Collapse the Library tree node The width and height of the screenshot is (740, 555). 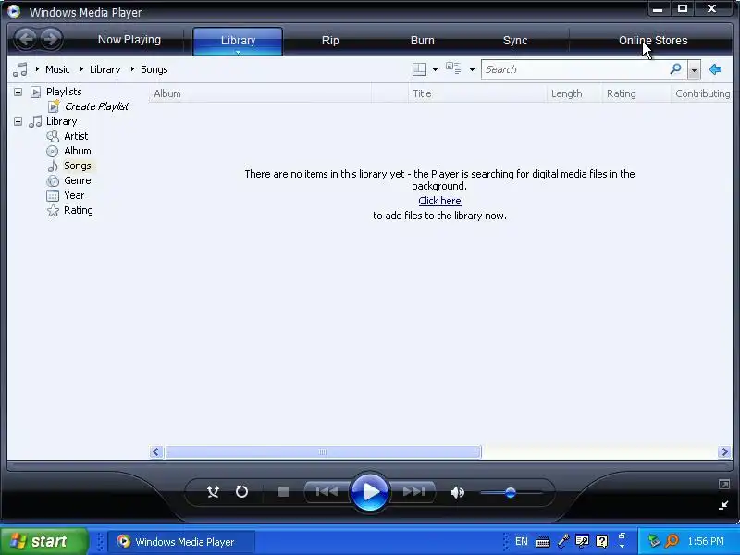tap(18, 122)
